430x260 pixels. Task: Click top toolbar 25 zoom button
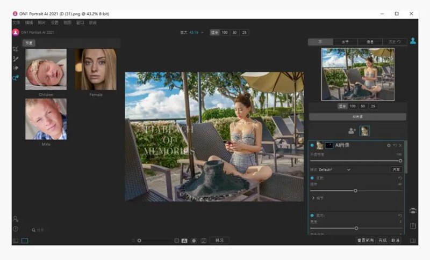click(x=245, y=33)
